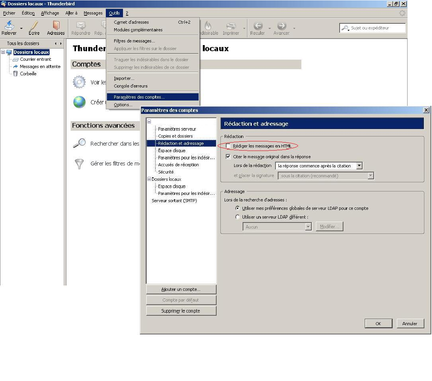This screenshot has height=381, width=432.
Task: Close the Paramètres des comptes dialog
Action: coord(426,110)
